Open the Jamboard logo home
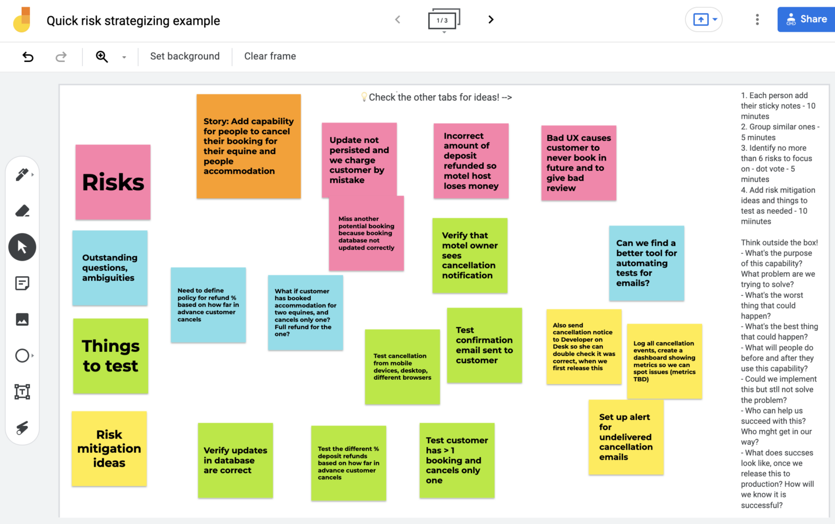Viewport: 835px width, 524px height. pyautogui.click(x=22, y=20)
